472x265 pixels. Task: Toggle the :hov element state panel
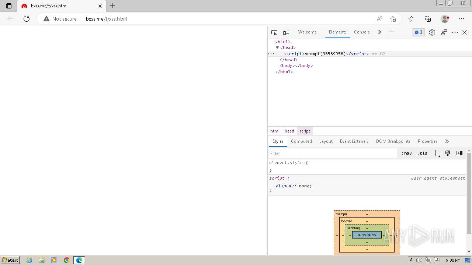(407, 153)
